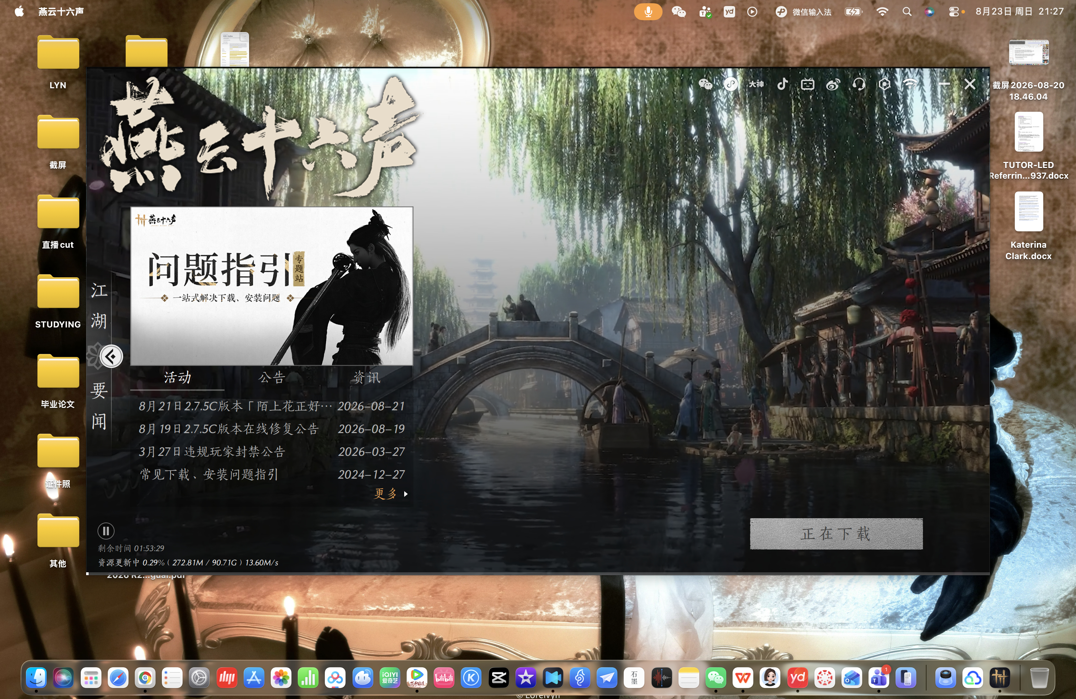Open the Trash in the Dock

tap(1039, 678)
